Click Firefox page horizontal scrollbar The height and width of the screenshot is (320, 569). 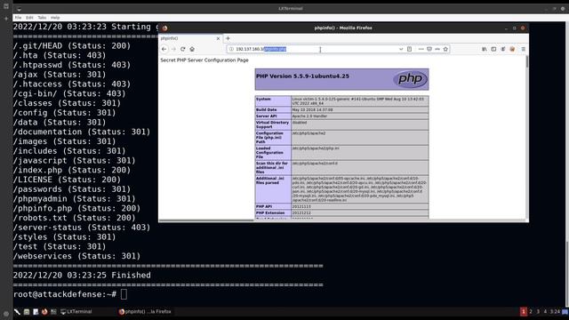(206, 220)
